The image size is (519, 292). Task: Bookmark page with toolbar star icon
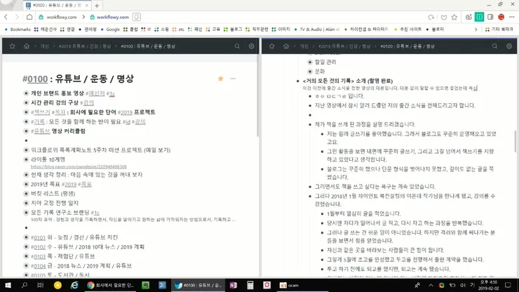pos(454,17)
